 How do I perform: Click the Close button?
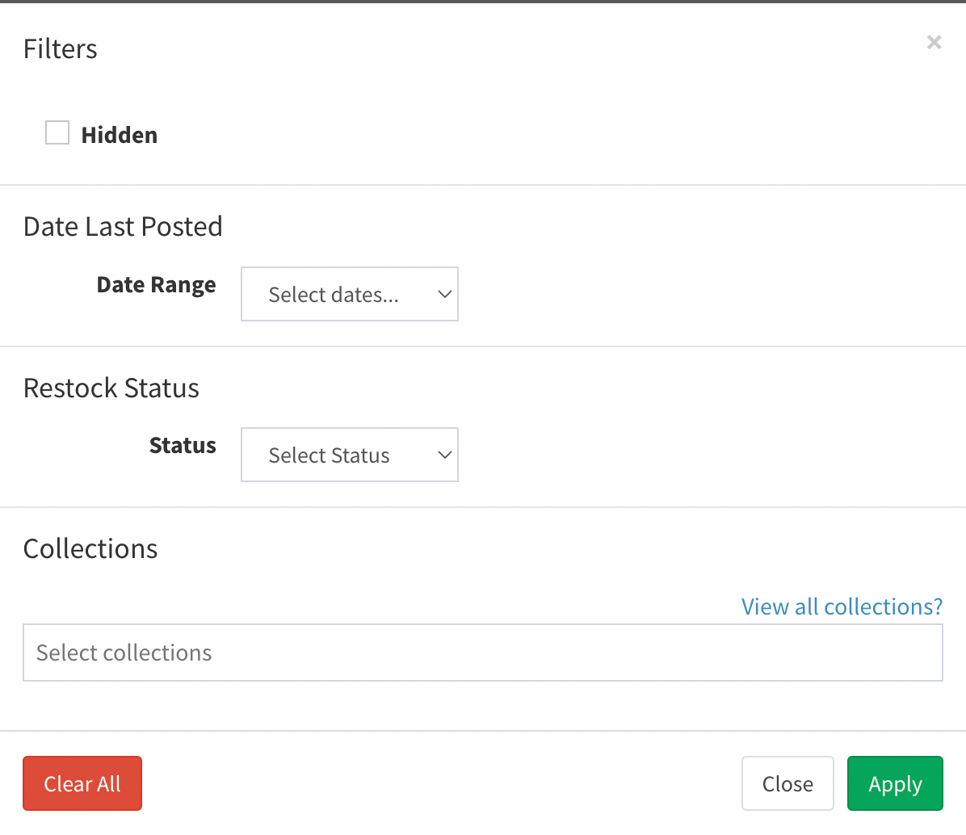tap(787, 783)
